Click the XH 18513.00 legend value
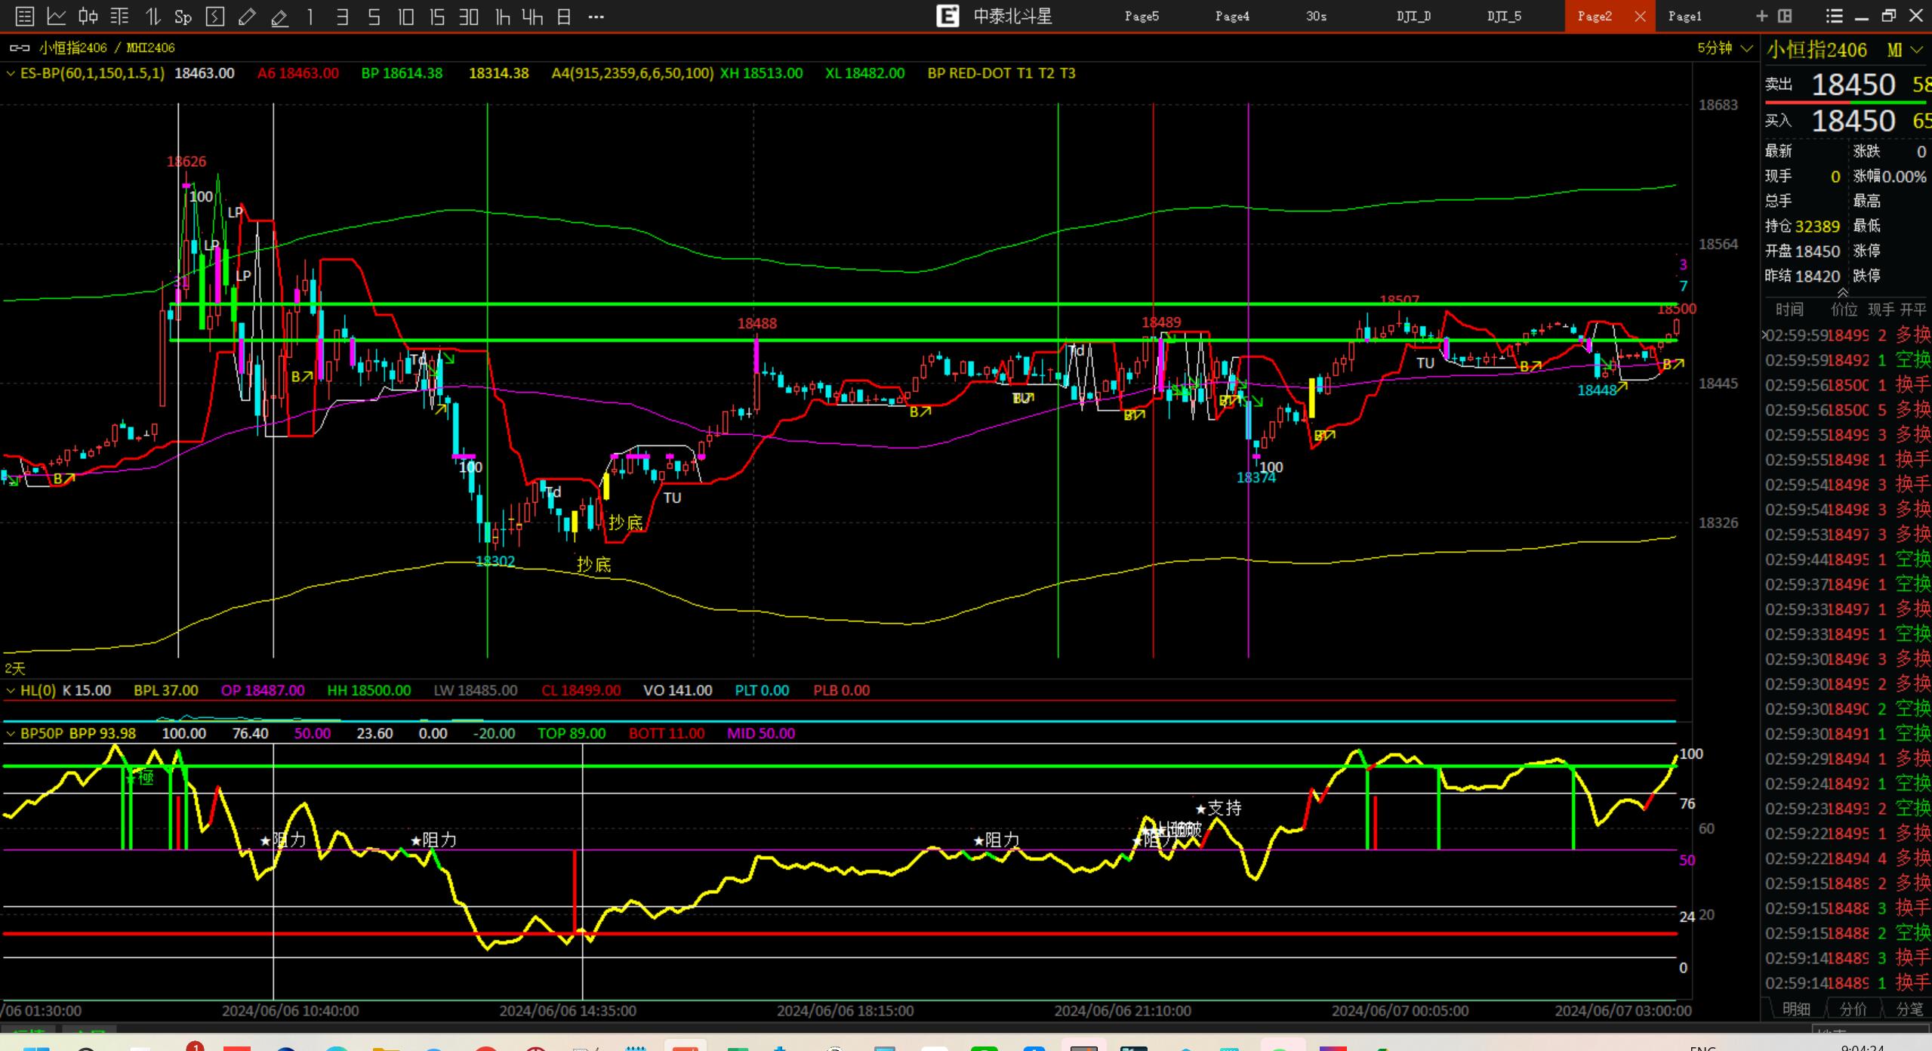Viewport: 1932px width, 1051px height. pos(761,73)
